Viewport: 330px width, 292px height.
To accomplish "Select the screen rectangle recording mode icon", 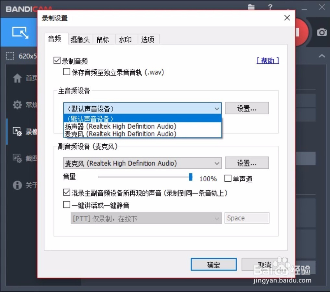I will [20, 33].
